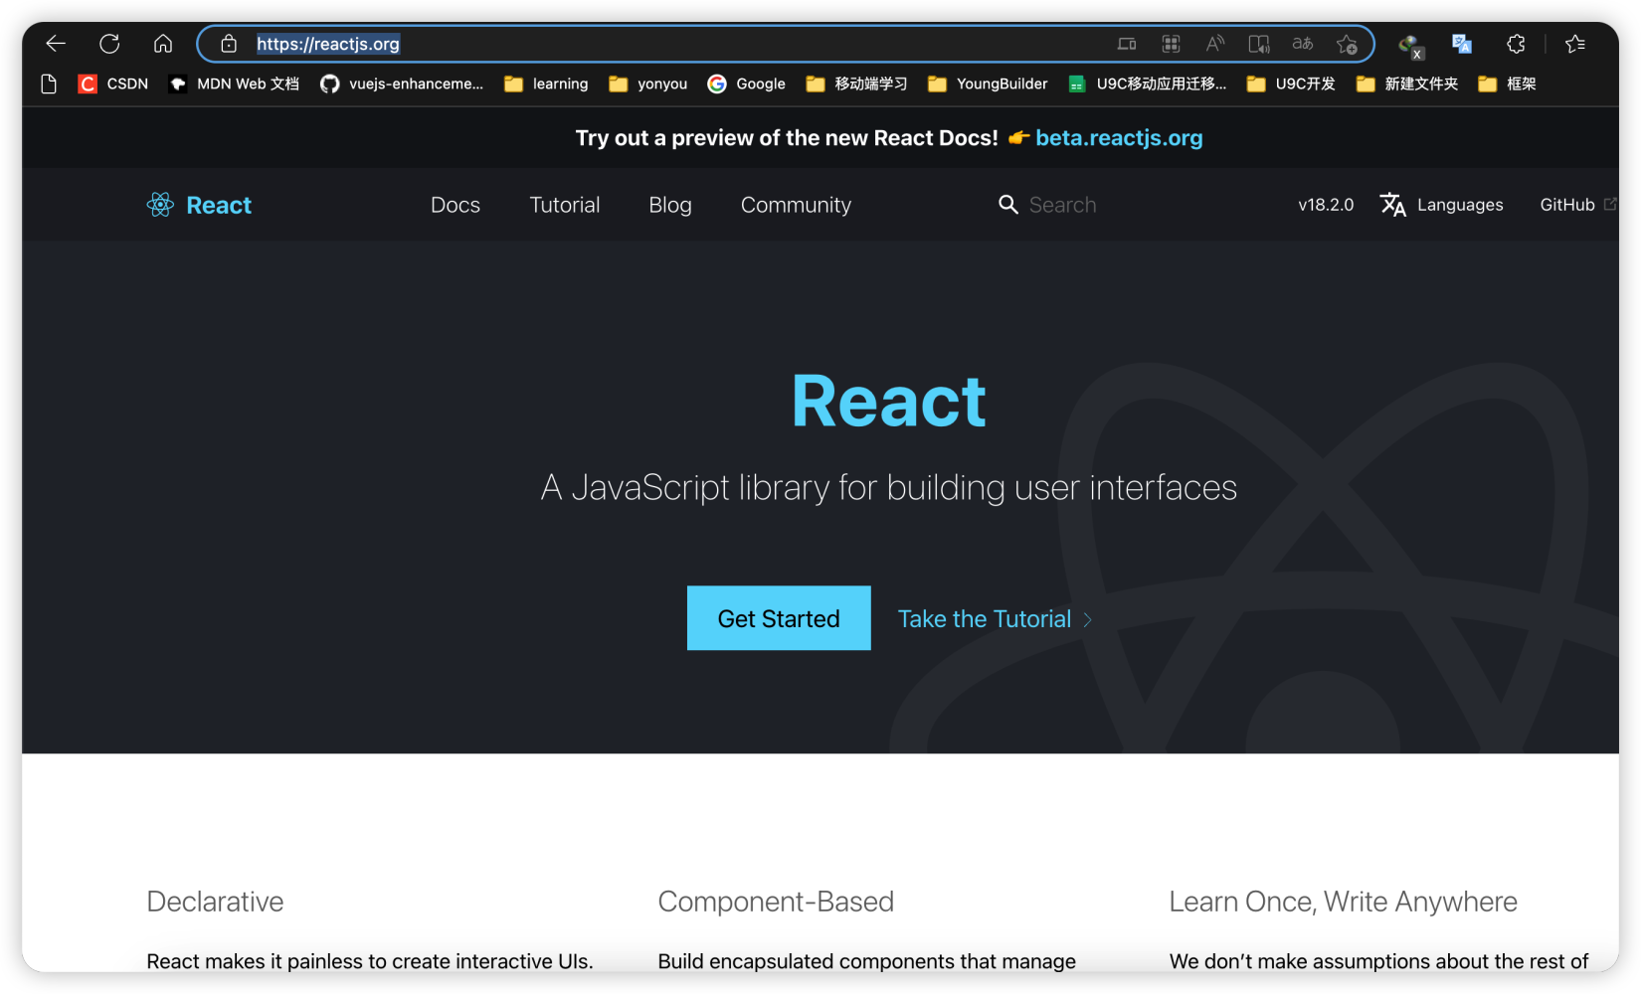Expand the 移动端学习 bookmarks folder

pos(856,83)
